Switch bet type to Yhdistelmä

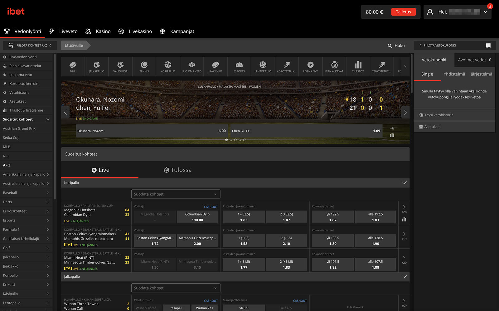click(454, 74)
